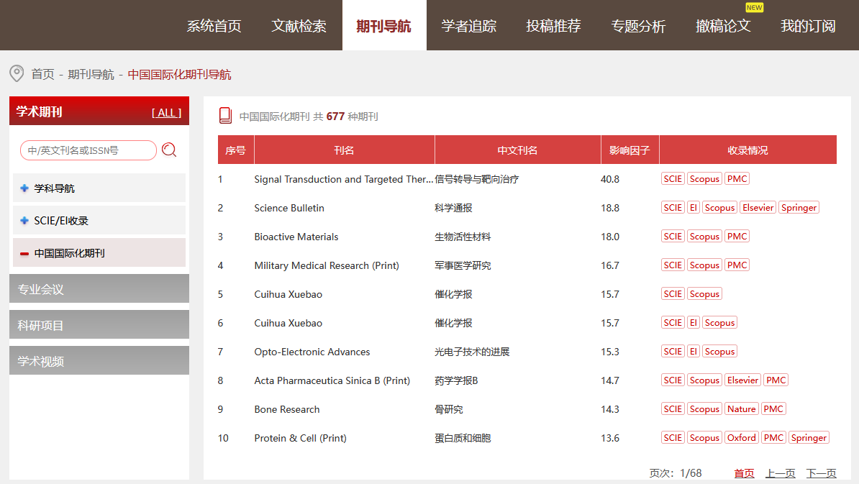Go to first page via 首页 pagination link
Viewport: 859px width, 484px height.
coord(744,473)
